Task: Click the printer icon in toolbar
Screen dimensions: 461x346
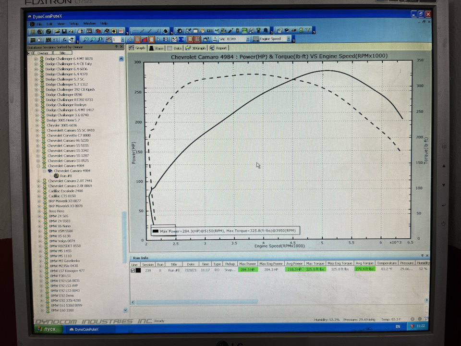Action: tap(80, 31)
